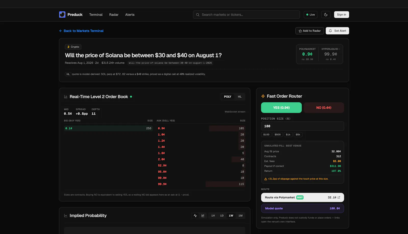408x234 pixels.
Task: Click the 99.0¢ ask row
Action: point(201,178)
